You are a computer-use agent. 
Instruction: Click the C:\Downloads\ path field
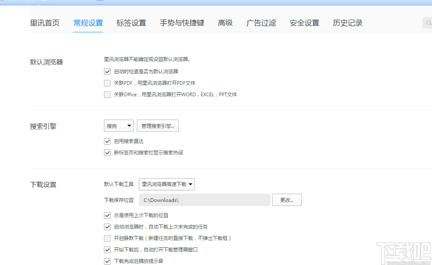[205, 200]
